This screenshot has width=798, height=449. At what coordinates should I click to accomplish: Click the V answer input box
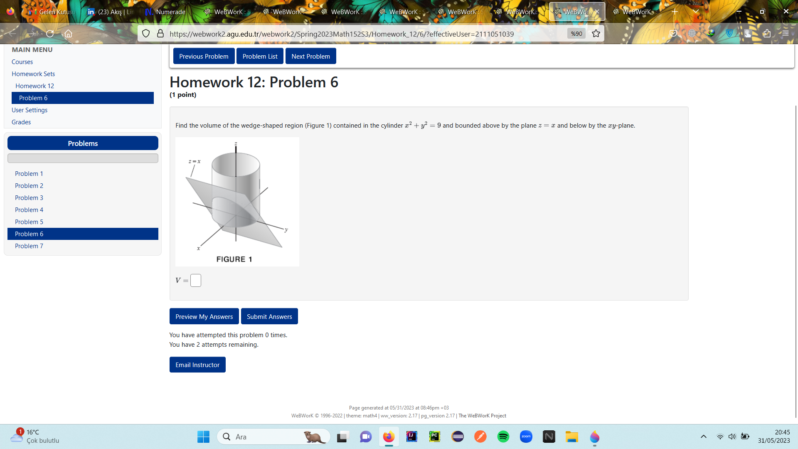click(195, 280)
